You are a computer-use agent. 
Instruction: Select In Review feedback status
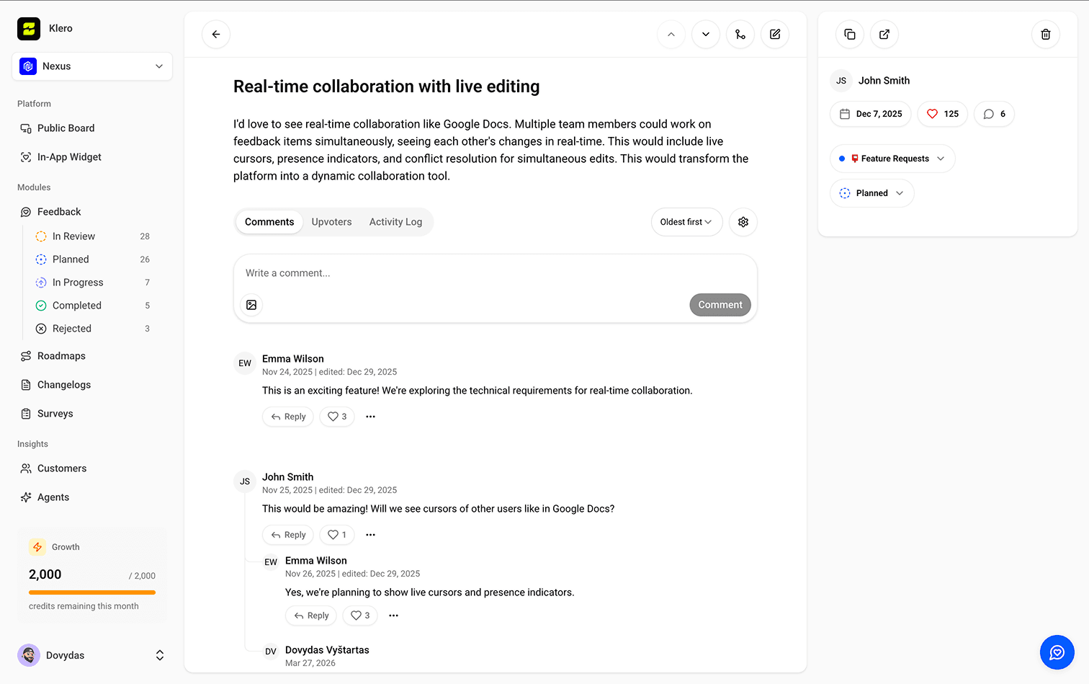coord(92,236)
